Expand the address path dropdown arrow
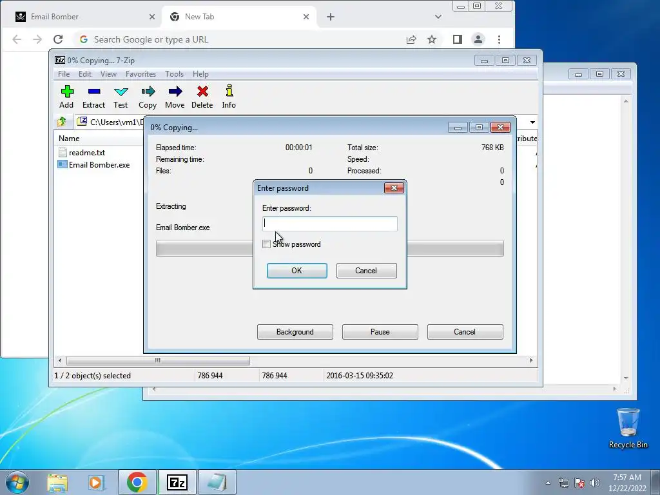 click(532, 122)
